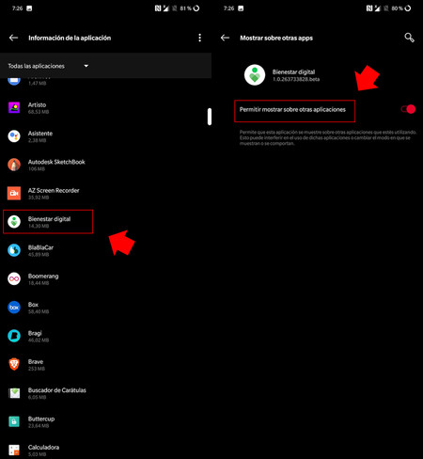Select Buscador de Carátulas entry

(105, 393)
